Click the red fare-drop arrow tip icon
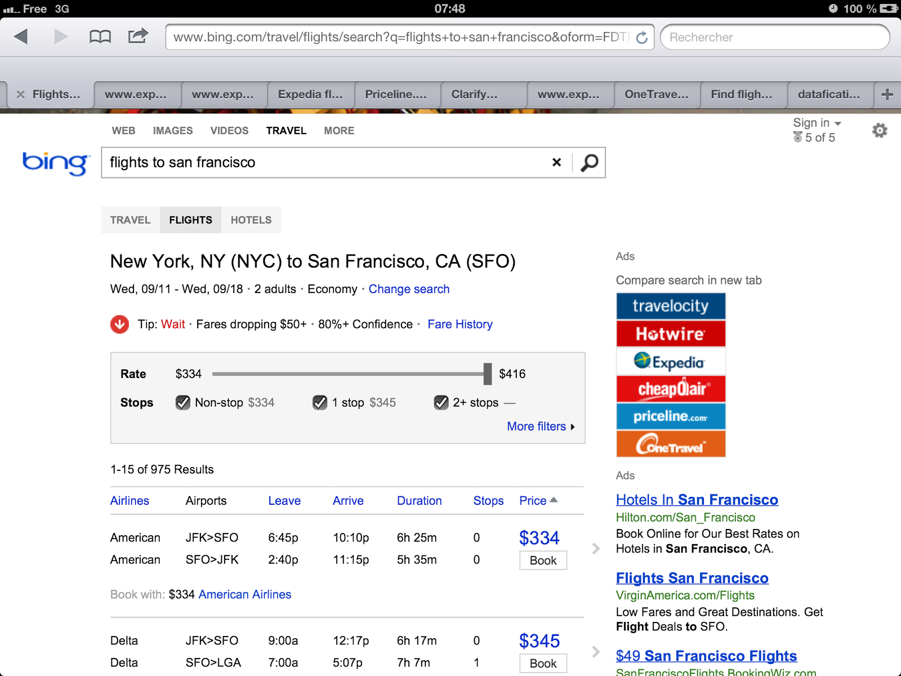This screenshot has width=901, height=676. tap(119, 324)
